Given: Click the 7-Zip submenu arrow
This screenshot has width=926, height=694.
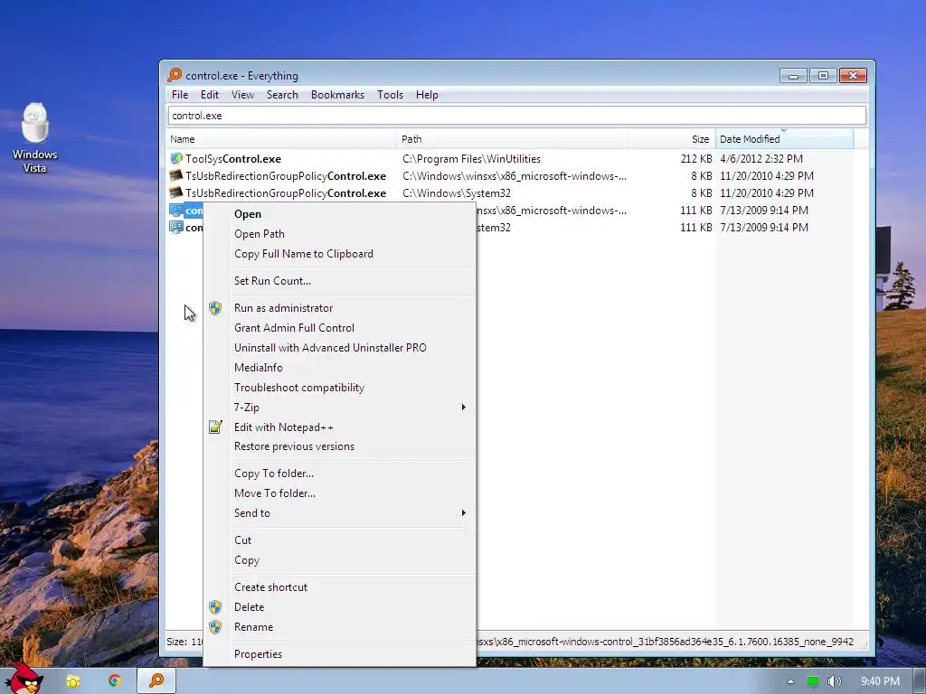Looking at the screenshot, I should click(x=464, y=408).
